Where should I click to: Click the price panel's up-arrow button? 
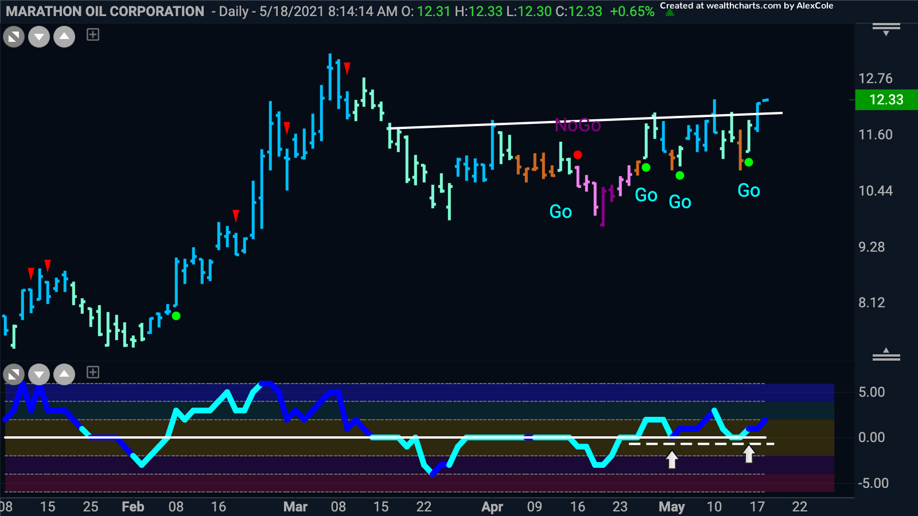tap(64, 37)
